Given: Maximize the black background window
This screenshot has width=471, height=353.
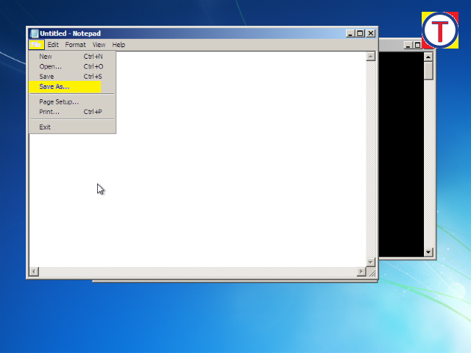Looking at the screenshot, I should (x=417, y=45).
